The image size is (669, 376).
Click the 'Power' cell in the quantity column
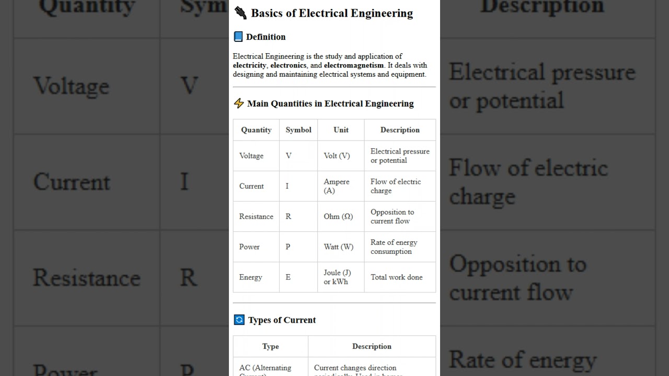click(249, 246)
